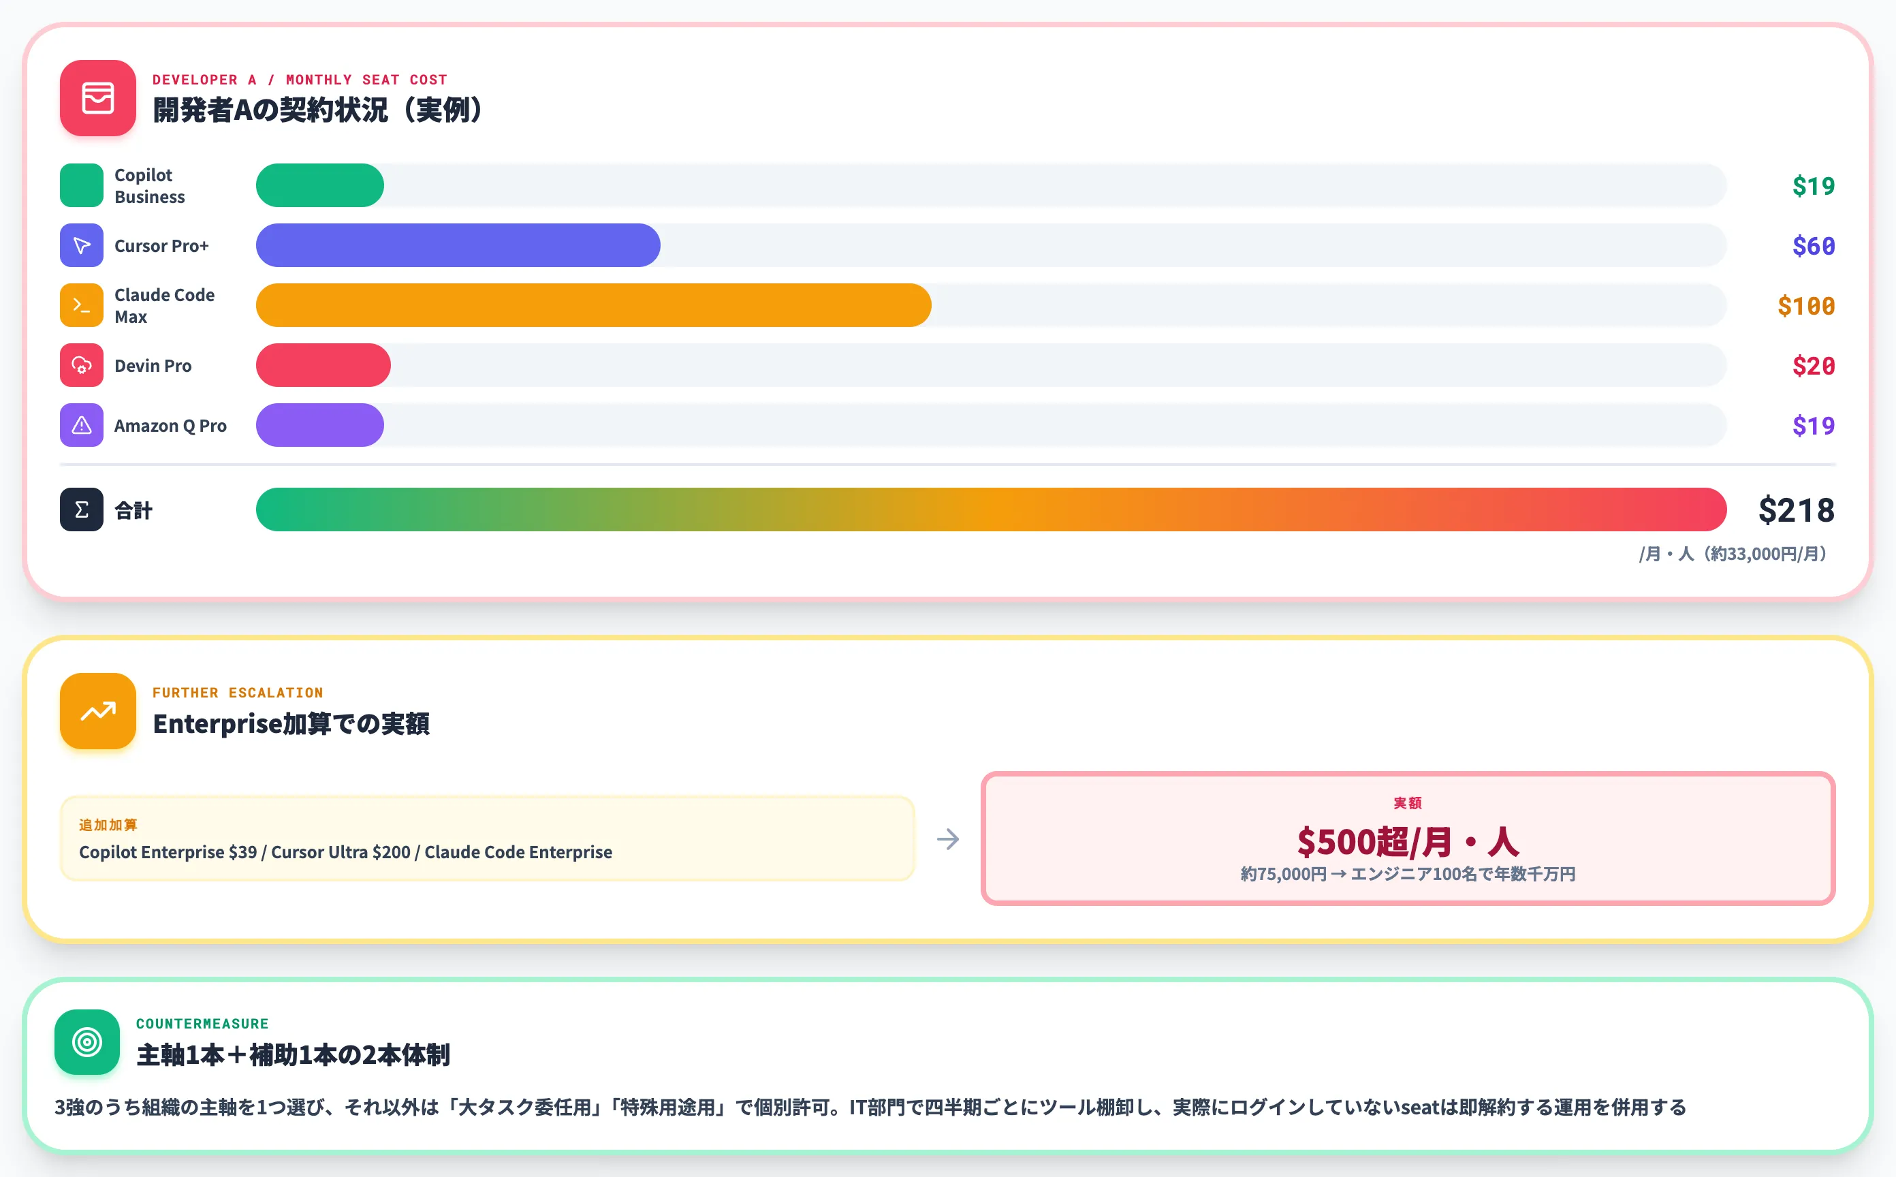The image size is (1896, 1177).
Task: Click the sigma icon beside 合計
Action: click(82, 510)
